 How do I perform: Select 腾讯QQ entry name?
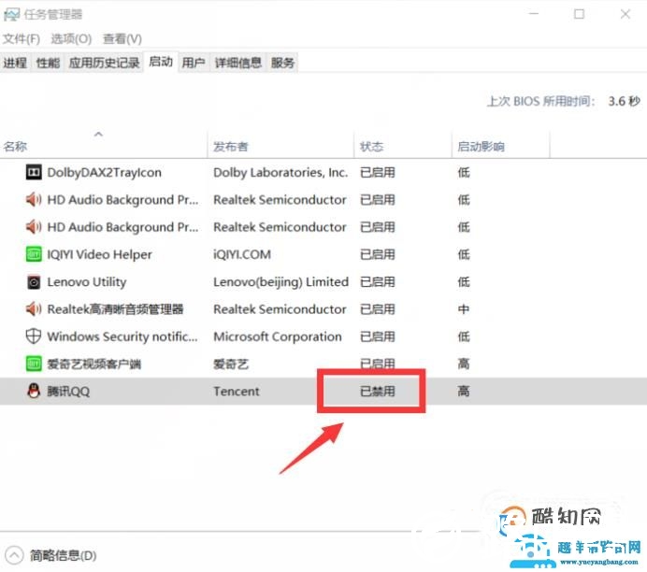pos(68,391)
